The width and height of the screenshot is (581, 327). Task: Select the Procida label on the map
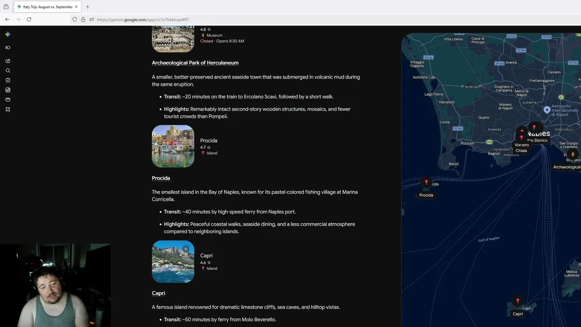pyautogui.click(x=426, y=195)
